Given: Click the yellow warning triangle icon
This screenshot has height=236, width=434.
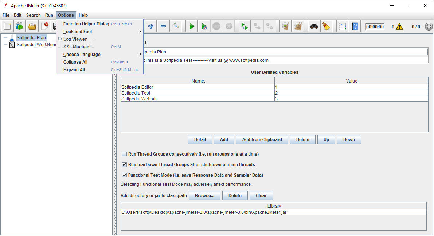Looking at the screenshot, I should pos(399,27).
